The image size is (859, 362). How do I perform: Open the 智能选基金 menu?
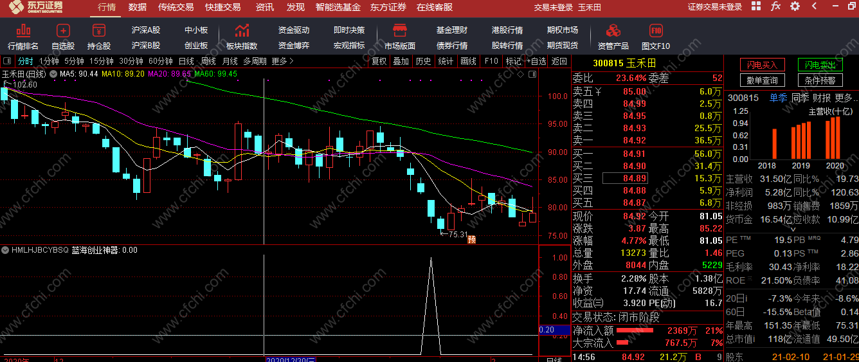coord(338,7)
